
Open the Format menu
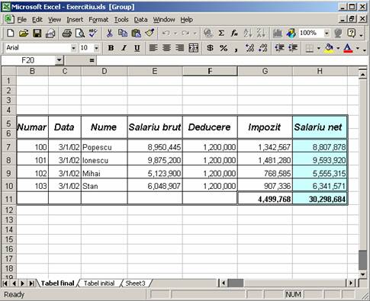pyautogui.click(x=98, y=20)
